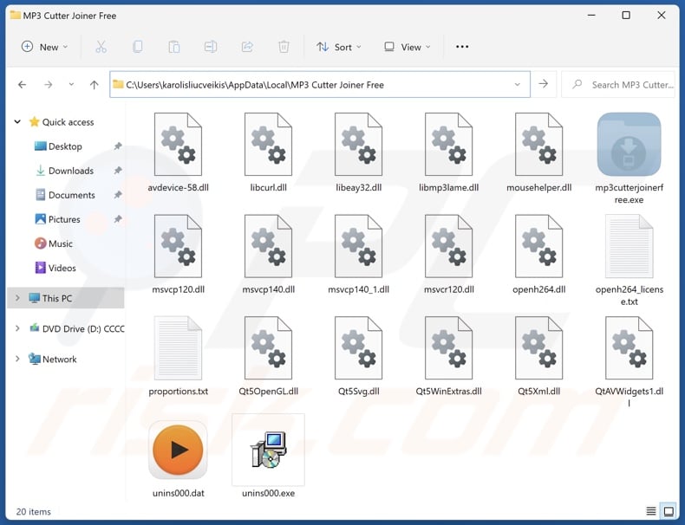Click the address bar path field
This screenshot has width=685, height=525.
pos(320,84)
